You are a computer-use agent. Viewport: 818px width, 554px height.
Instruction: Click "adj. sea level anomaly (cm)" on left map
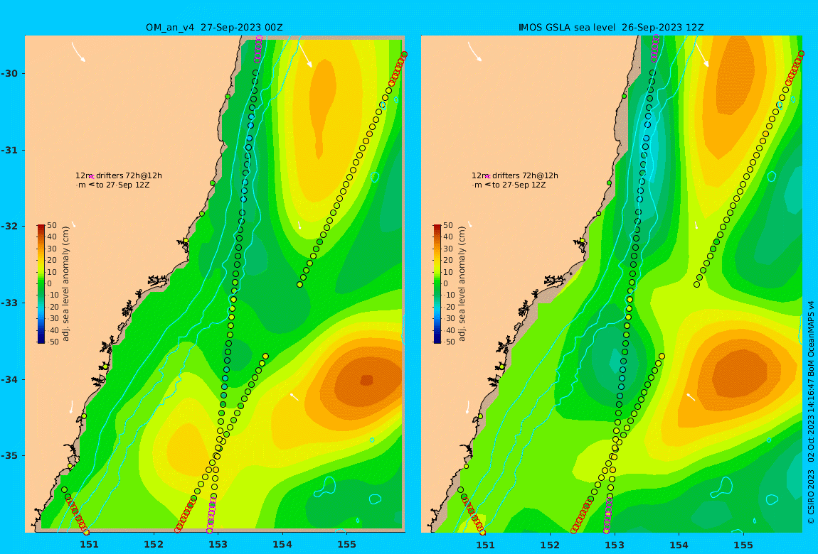(65, 284)
